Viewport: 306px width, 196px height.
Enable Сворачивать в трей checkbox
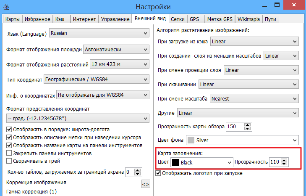tap(10, 161)
